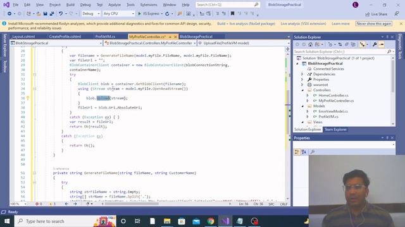
Task: Open File Explorer from the taskbar
Action: click(x=167, y=221)
